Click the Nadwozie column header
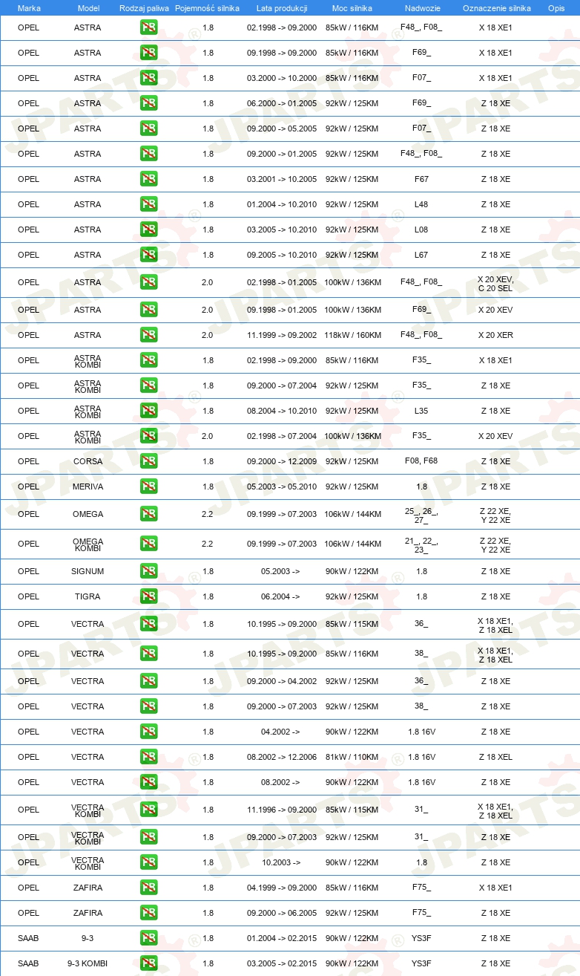This screenshot has height=976, width=580. tap(422, 8)
